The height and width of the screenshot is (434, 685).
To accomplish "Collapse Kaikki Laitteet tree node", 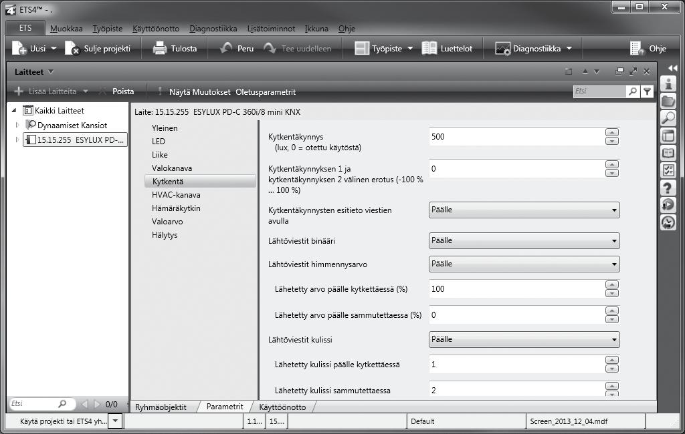I will coord(15,111).
